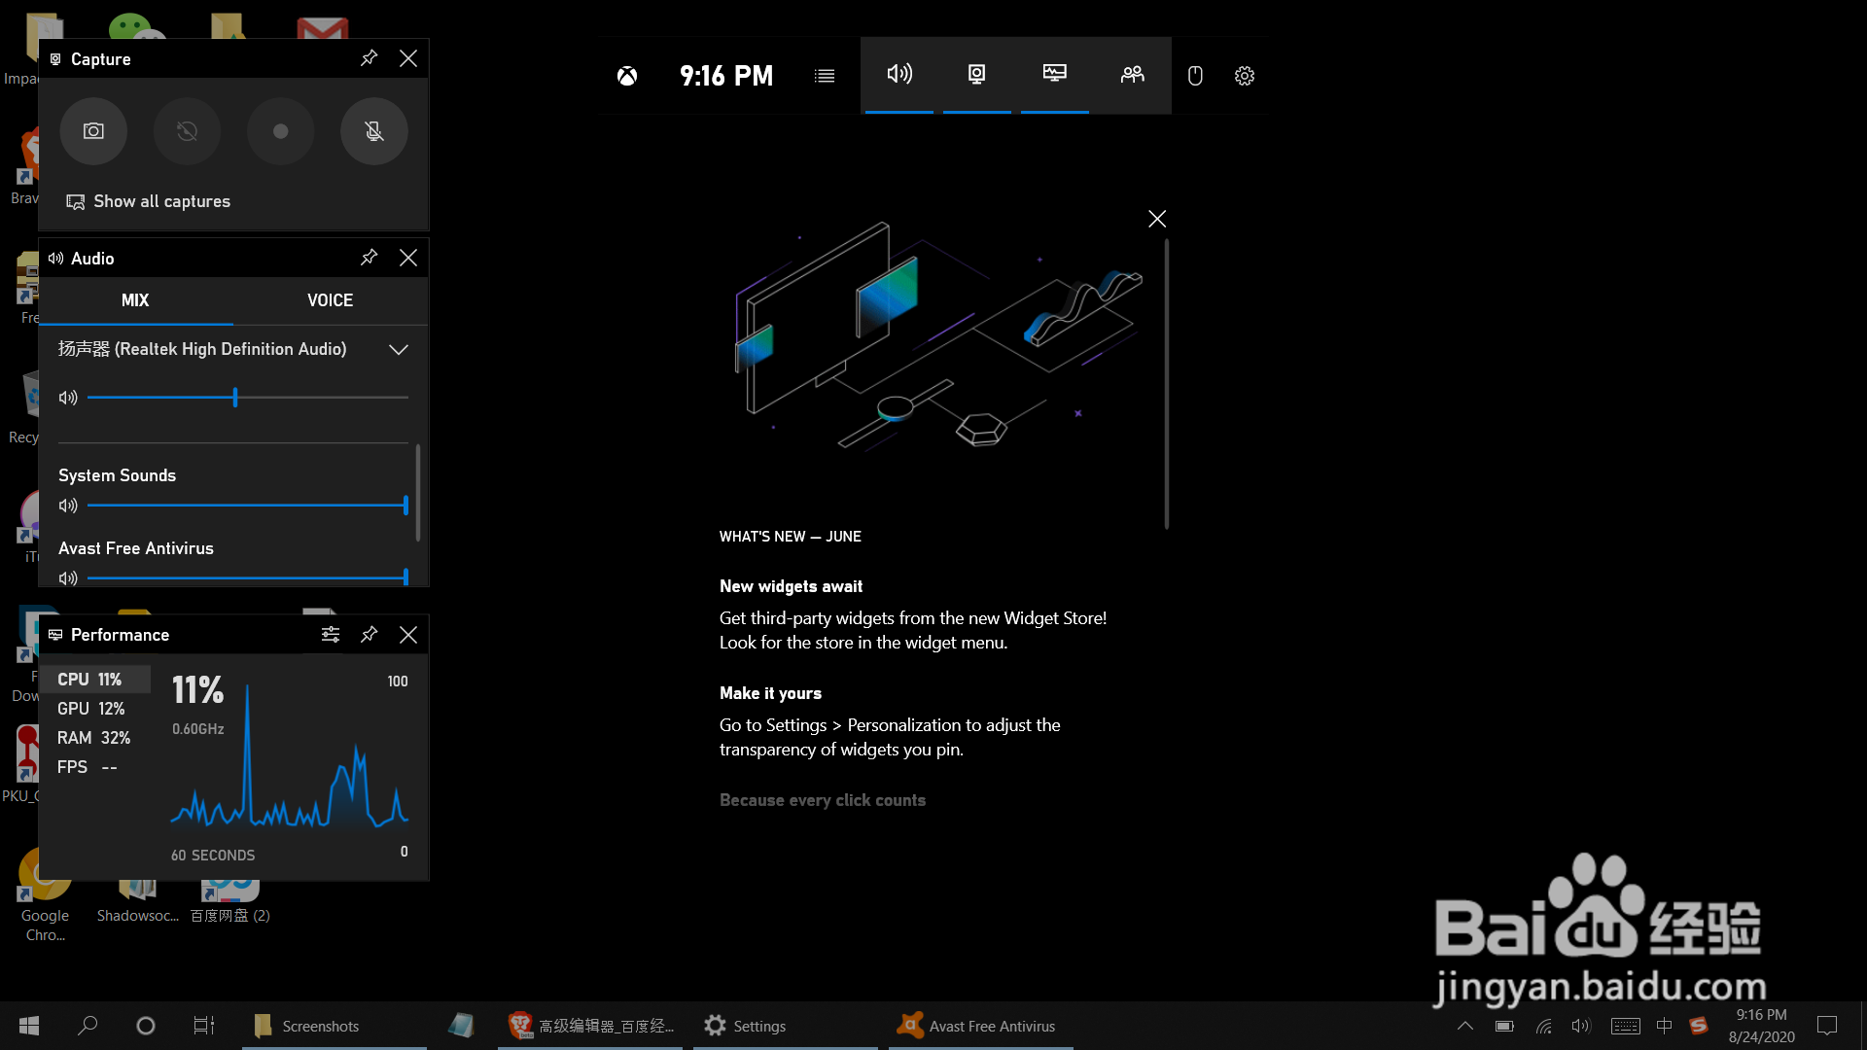Switch to the VOICE tab

click(330, 300)
